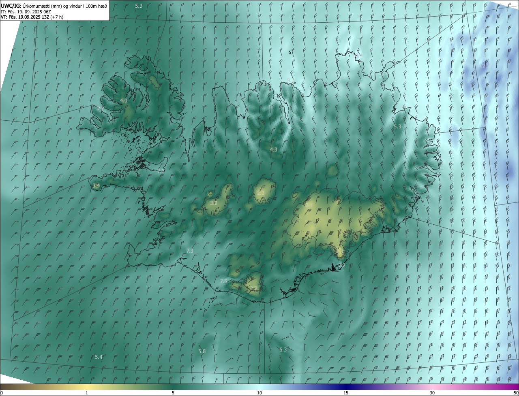Click the 4.0 value label in the Westfjords

point(124,100)
